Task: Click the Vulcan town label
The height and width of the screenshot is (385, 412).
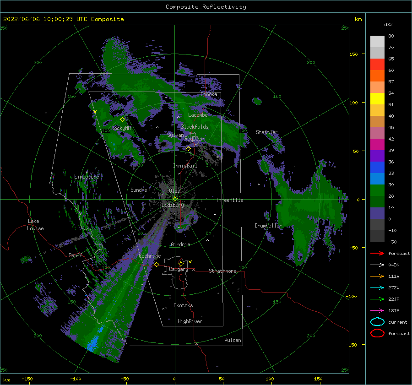Action: click(233, 340)
